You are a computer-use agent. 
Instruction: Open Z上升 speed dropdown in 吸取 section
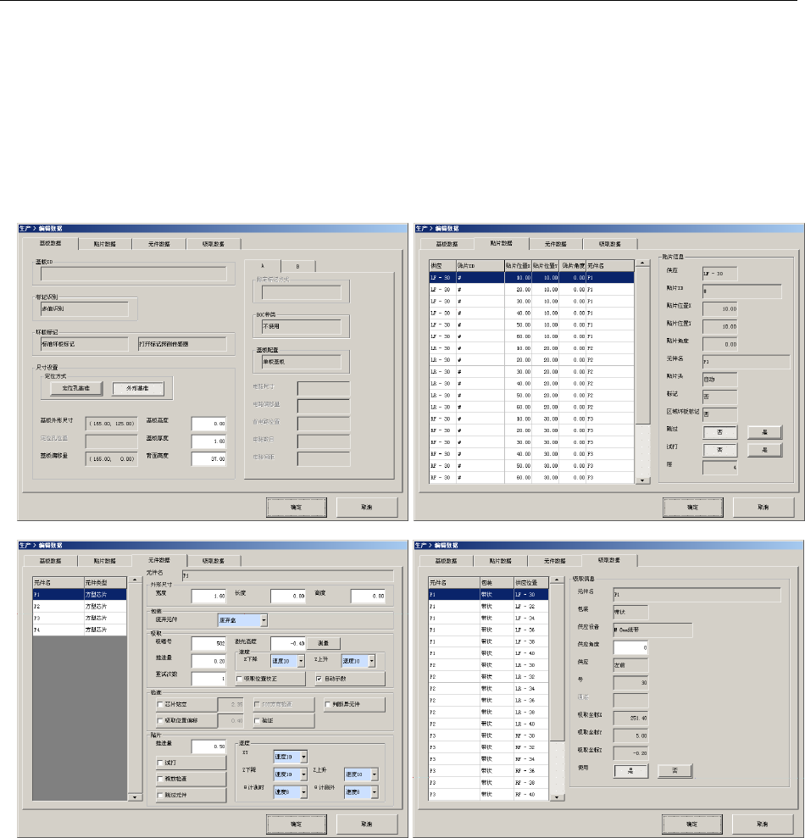coord(371,661)
